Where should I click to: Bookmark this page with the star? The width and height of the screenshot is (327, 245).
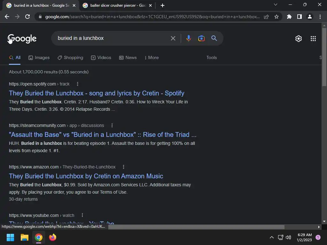[x=276, y=17]
